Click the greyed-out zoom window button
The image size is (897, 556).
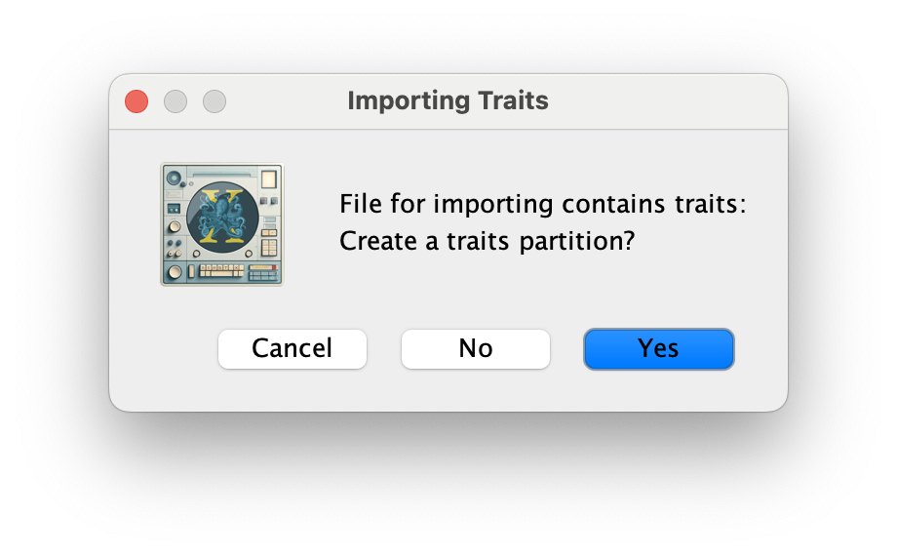pos(214,101)
